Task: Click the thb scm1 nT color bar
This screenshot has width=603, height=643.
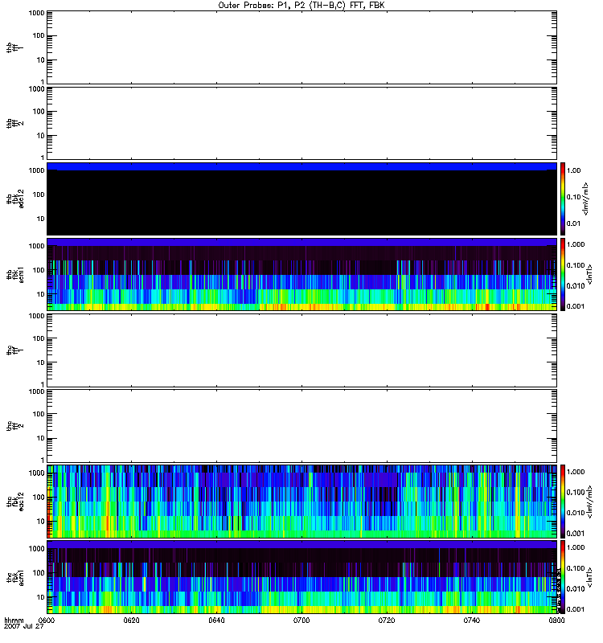Action: 563,274
